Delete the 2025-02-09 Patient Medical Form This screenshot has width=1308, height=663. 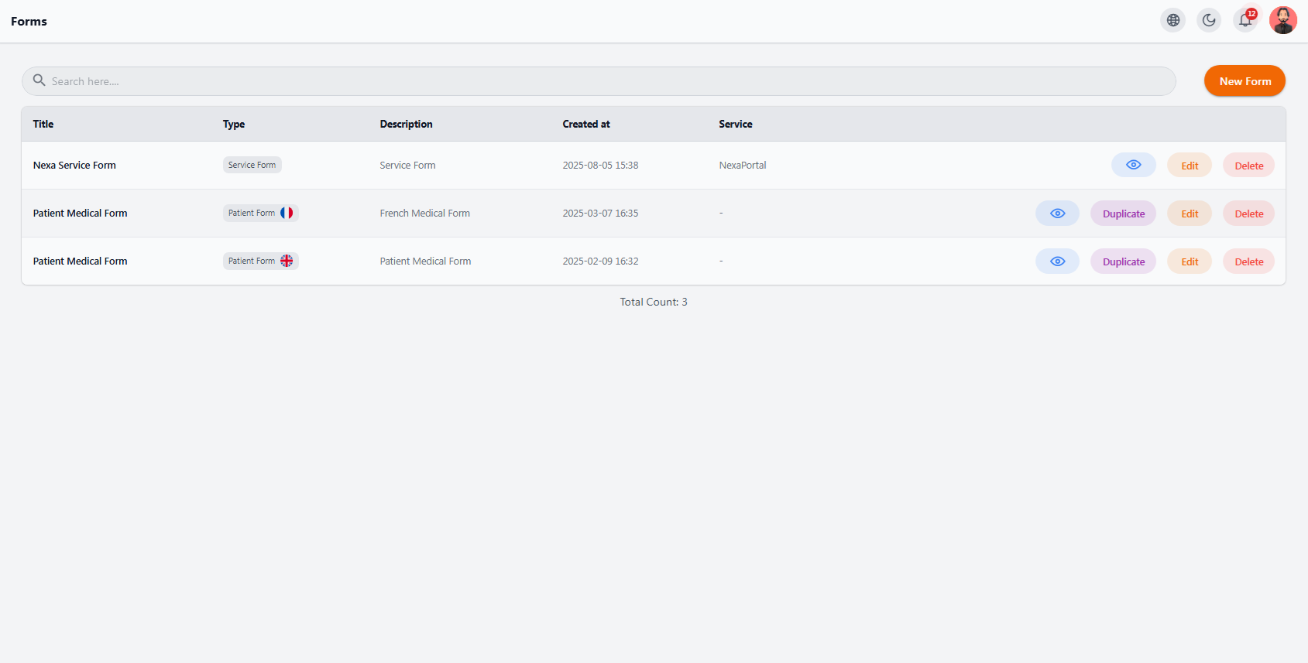pos(1248,261)
